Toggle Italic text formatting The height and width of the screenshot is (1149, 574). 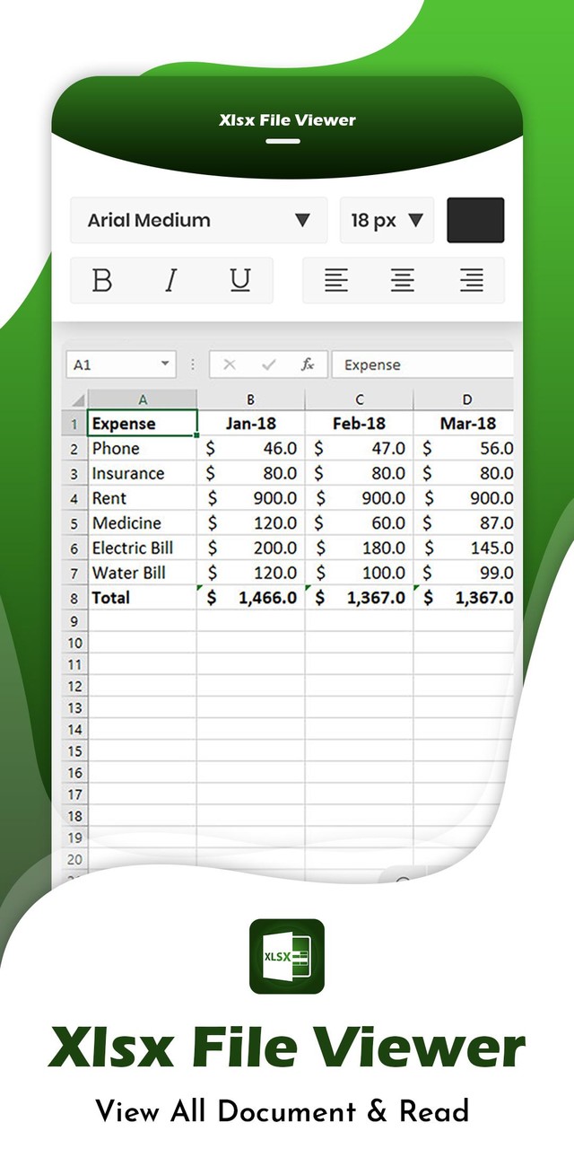[170, 281]
